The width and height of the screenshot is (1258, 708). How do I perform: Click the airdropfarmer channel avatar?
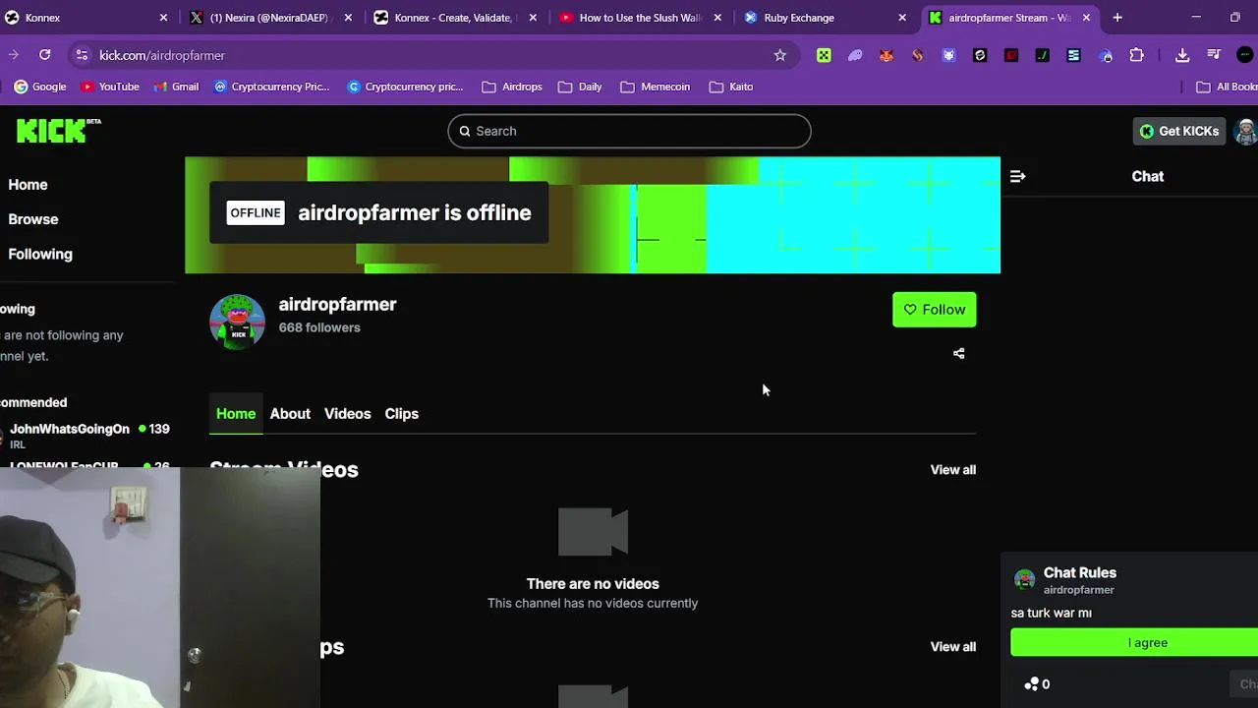click(x=237, y=321)
